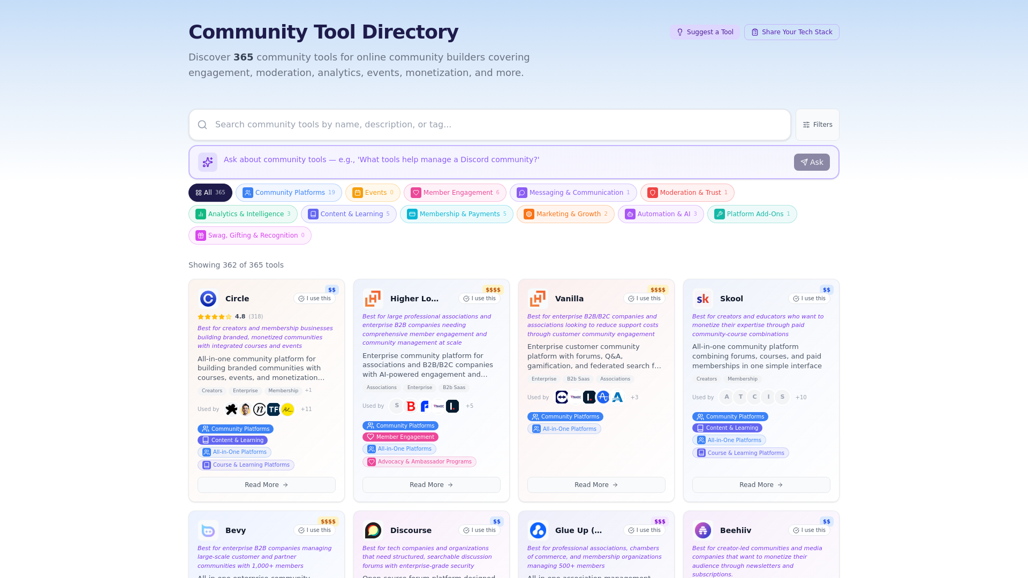Click the 'Membership' tag on the Skool card
This screenshot has height=578, width=1028.
tap(743, 379)
